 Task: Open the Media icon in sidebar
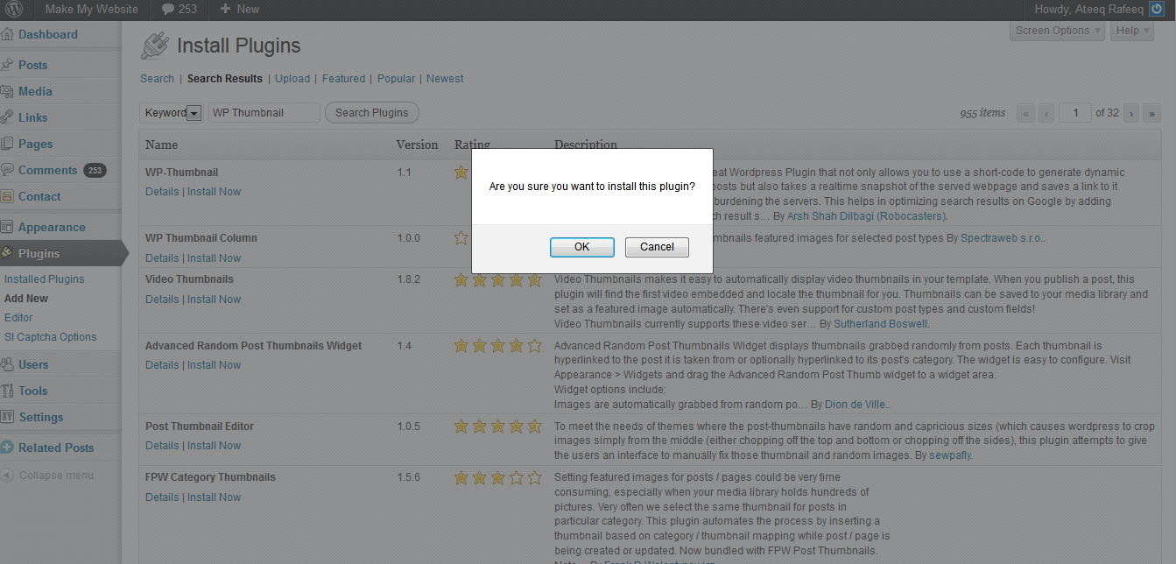pyautogui.click(x=8, y=91)
